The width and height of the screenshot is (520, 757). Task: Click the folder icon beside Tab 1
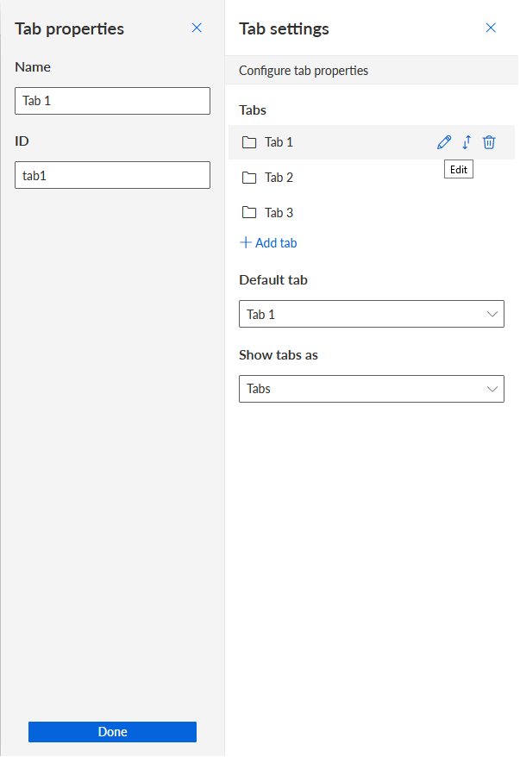[x=249, y=142]
